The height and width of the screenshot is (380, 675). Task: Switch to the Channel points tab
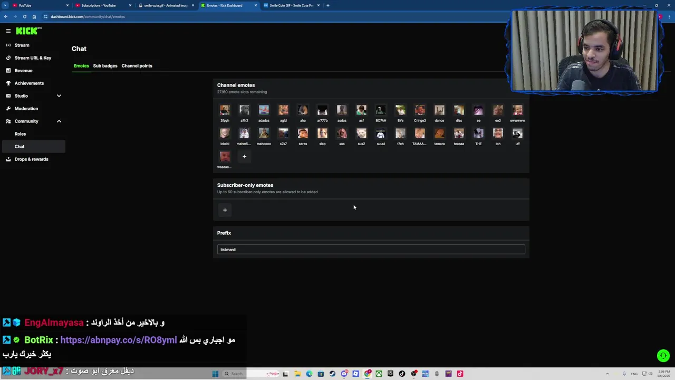click(137, 66)
